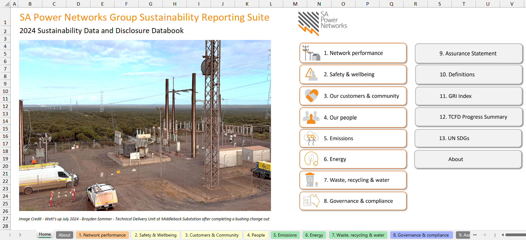The width and height of the screenshot is (526, 240).
Task: Select column A header
Action: [x=14, y=4]
